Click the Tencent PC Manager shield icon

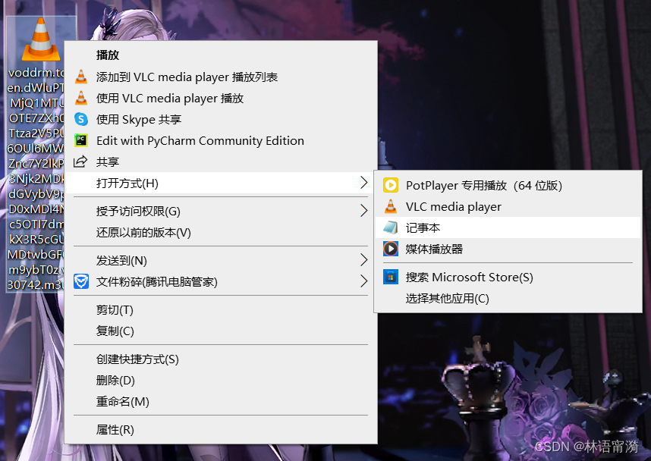81,282
